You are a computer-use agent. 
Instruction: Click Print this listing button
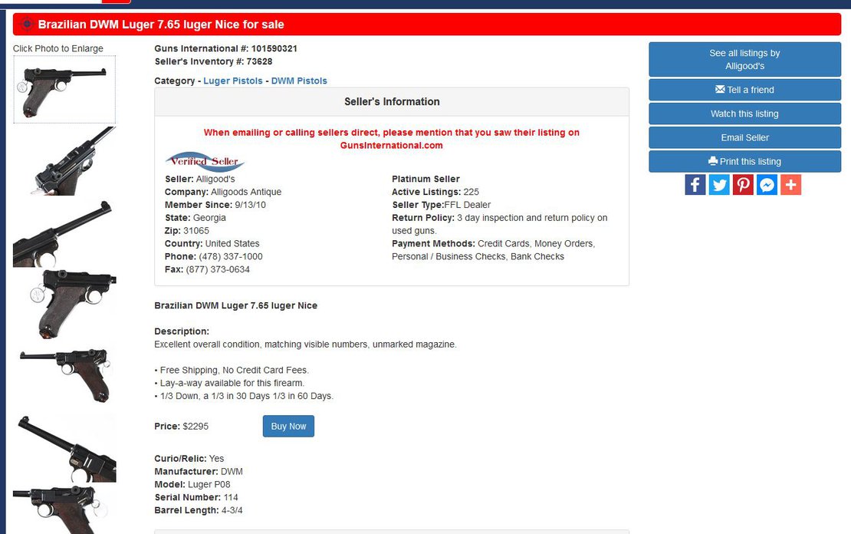coord(744,161)
